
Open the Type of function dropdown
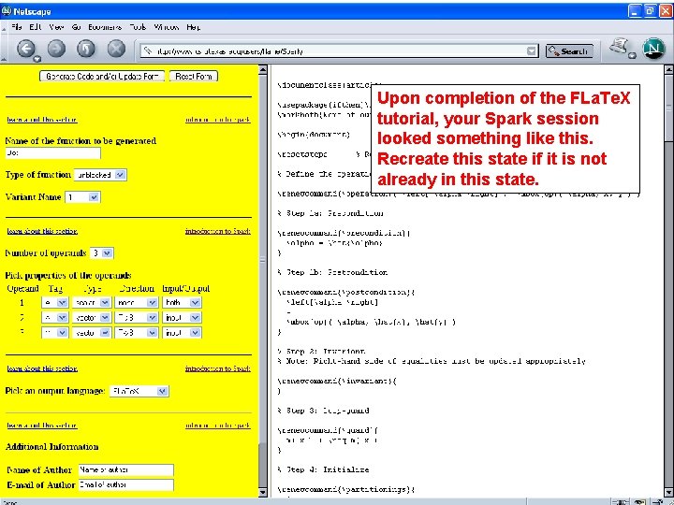click(x=100, y=175)
